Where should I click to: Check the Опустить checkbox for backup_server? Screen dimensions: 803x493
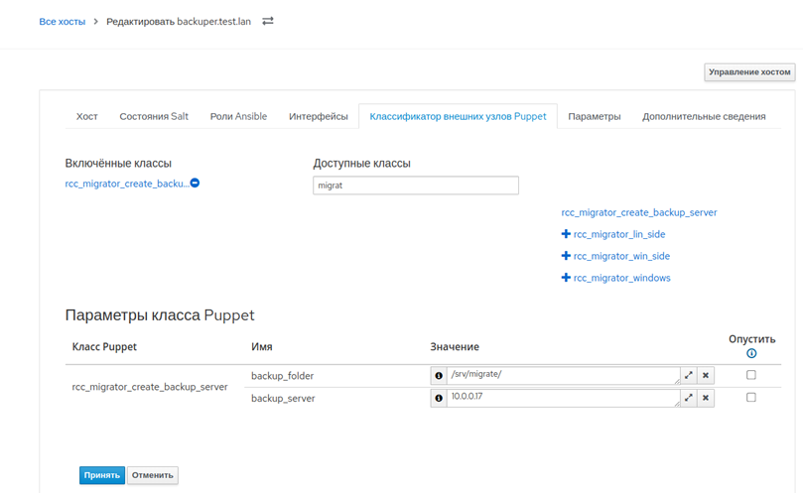tap(751, 397)
